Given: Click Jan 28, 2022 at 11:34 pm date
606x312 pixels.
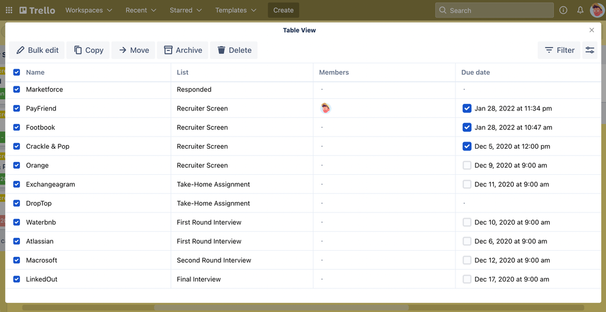Looking at the screenshot, I should [513, 108].
